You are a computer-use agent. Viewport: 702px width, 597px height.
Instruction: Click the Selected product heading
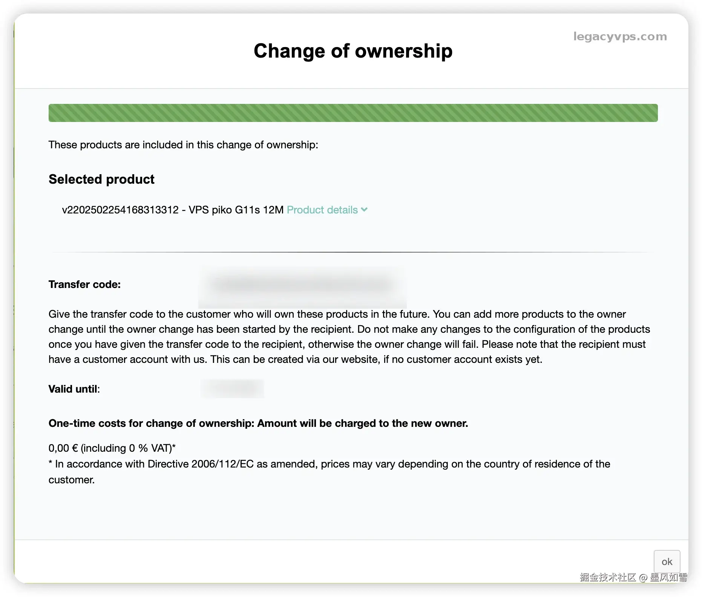tap(101, 179)
